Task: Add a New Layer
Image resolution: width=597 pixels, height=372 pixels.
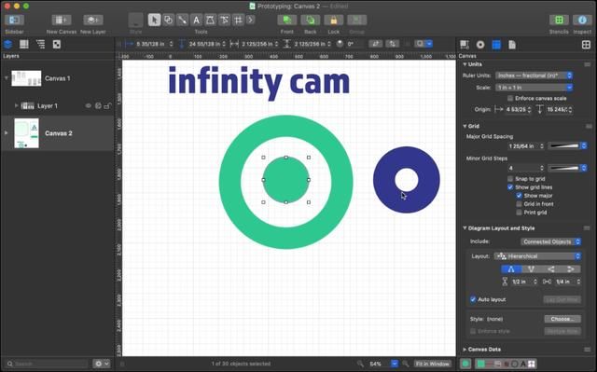Action: pos(93,20)
